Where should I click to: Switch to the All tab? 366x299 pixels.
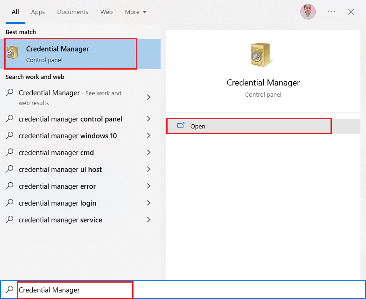[x=15, y=12]
